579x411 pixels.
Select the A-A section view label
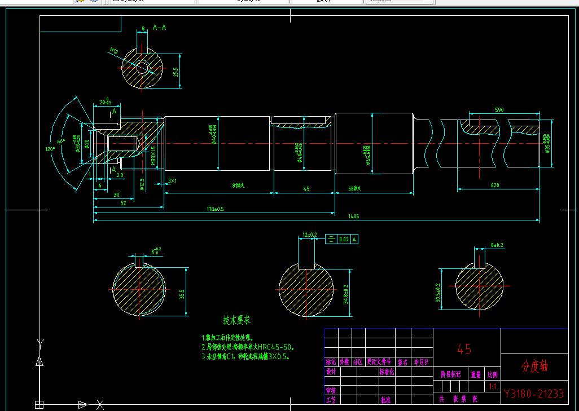pyautogui.click(x=159, y=27)
